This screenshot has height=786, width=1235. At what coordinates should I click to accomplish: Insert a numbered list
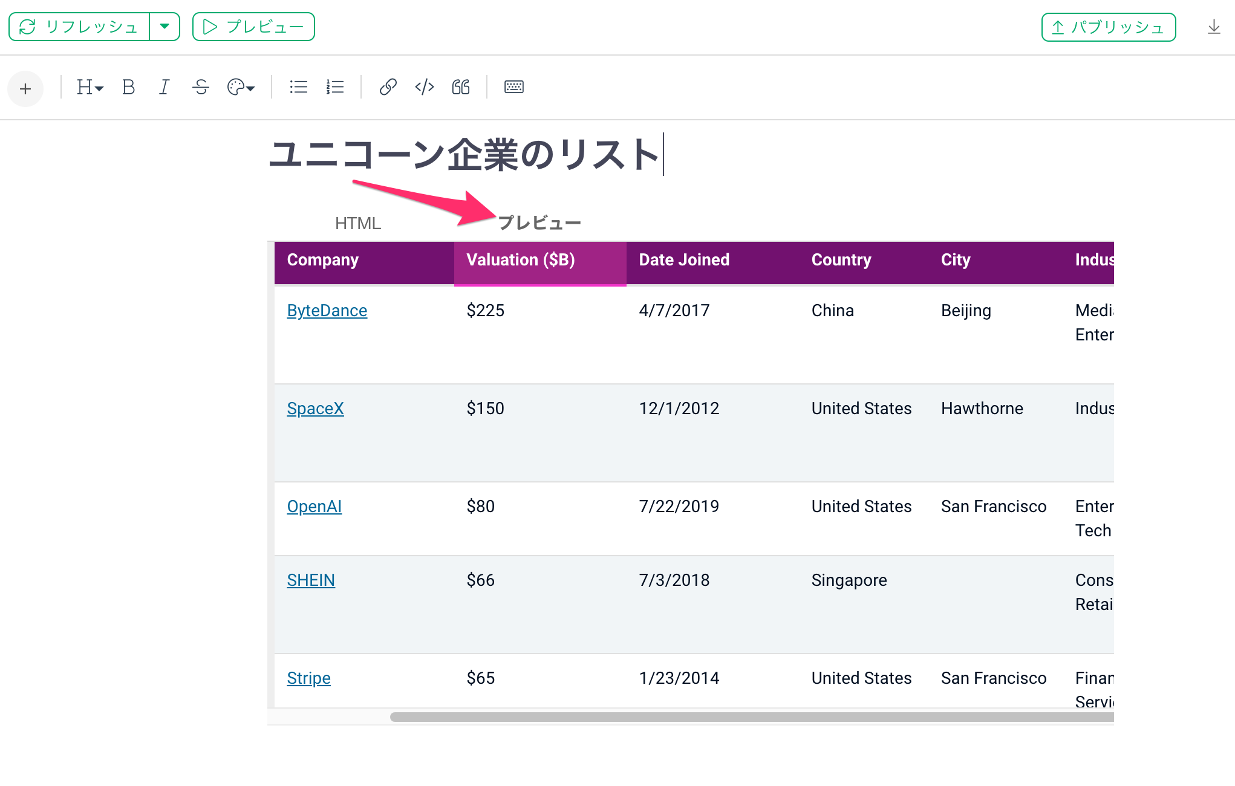[x=334, y=87]
